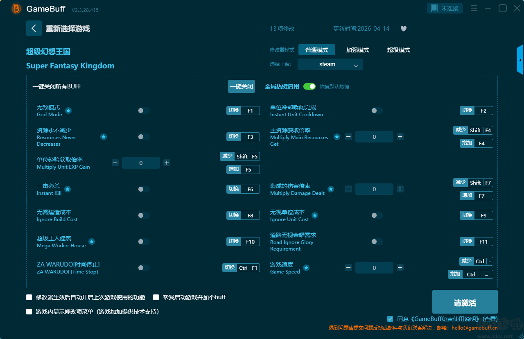Enable ZA WARUDO Time Stop switch
The height and width of the screenshot is (339, 524).
click(x=144, y=268)
